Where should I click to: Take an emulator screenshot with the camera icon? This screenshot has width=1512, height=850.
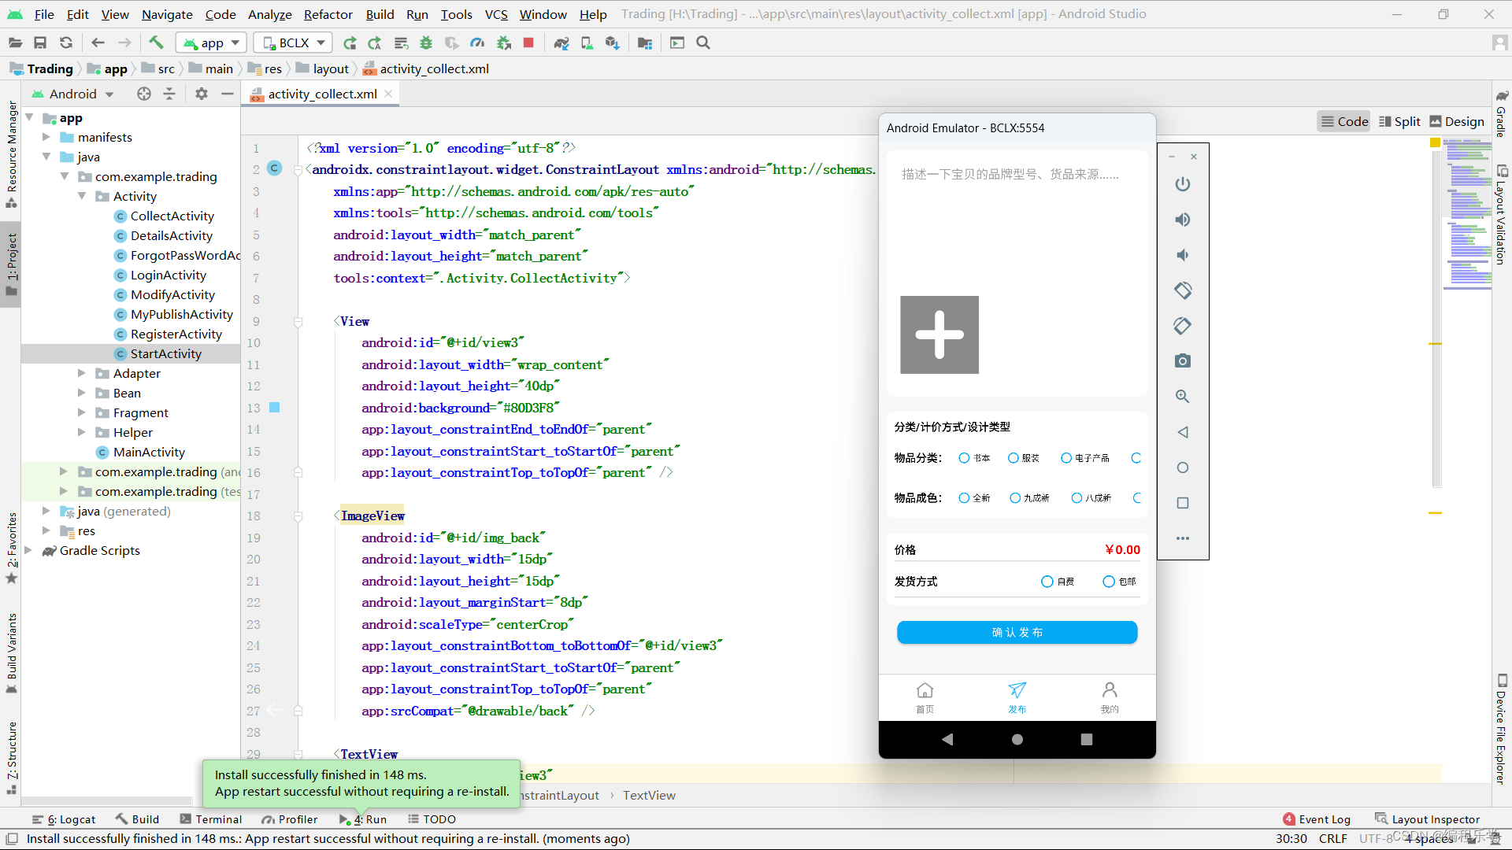1182,361
